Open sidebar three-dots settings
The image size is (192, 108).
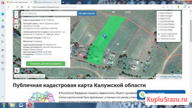click(3, 97)
